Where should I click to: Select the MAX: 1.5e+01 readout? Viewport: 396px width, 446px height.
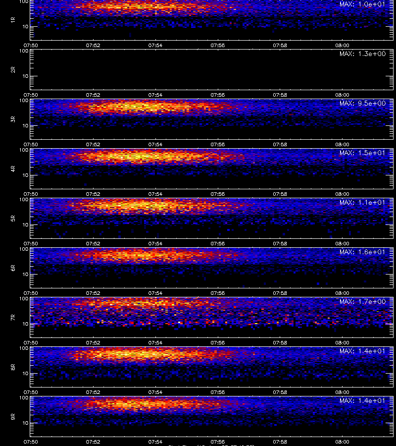(x=362, y=153)
